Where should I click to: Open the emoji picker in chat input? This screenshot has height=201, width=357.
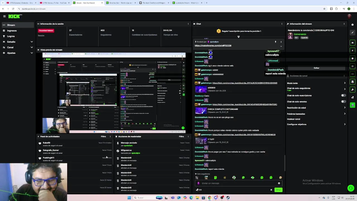[279, 183]
